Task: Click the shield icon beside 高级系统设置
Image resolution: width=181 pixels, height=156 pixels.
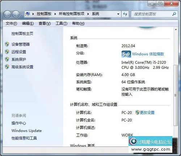Action: [x=7, y=67]
